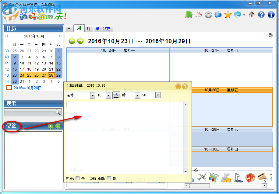Click the 日历 panel header

(34, 28)
